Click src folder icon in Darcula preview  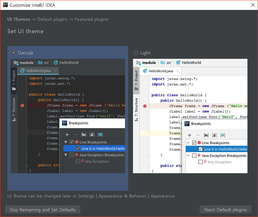[x=40, y=63]
